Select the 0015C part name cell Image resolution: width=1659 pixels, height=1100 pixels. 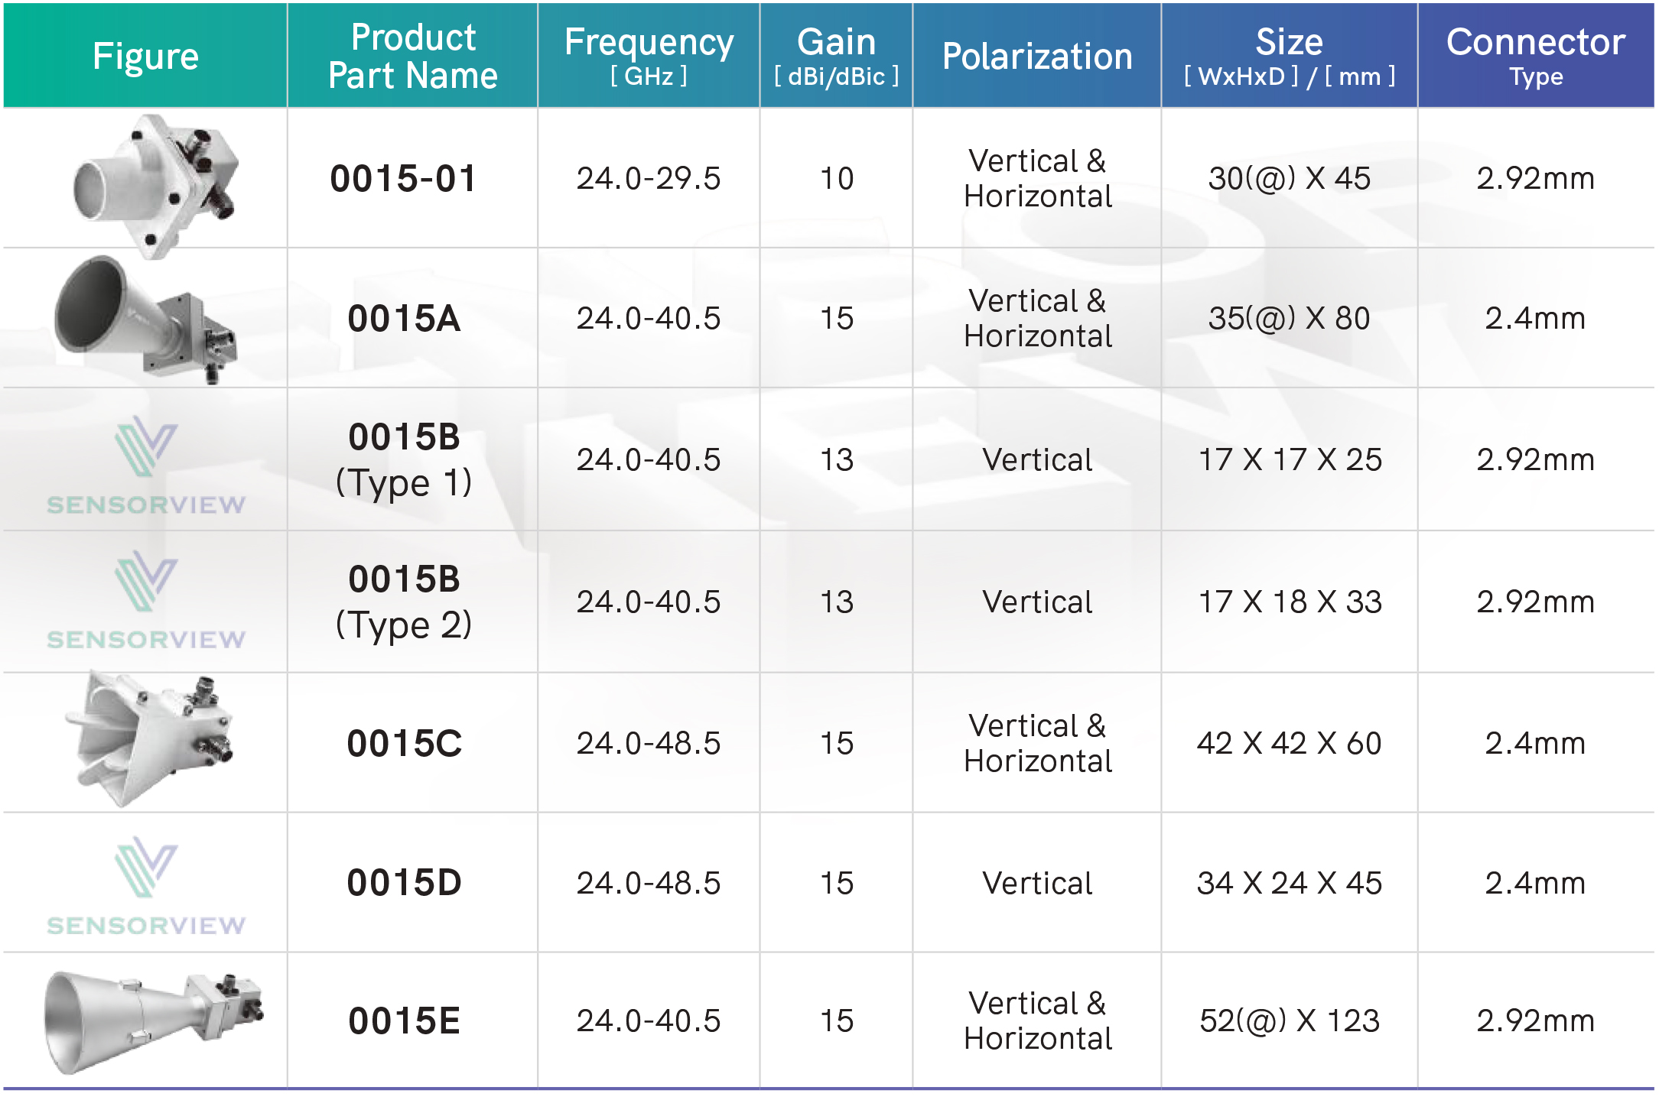tap(412, 743)
